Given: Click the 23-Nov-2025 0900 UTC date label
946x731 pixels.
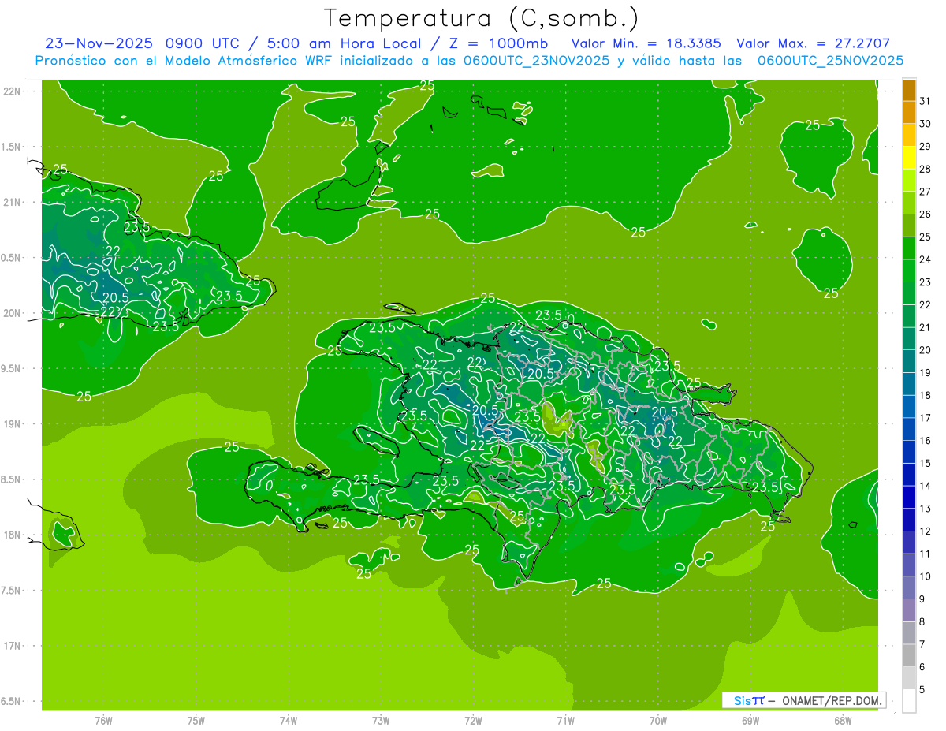Looking at the screenshot, I should [139, 43].
